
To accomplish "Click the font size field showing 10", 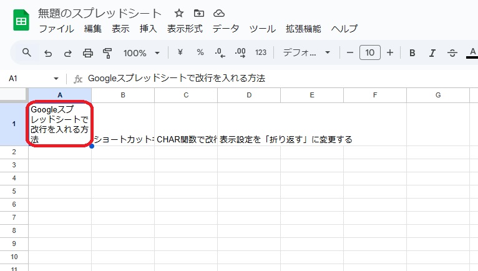I will pos(370,52).
